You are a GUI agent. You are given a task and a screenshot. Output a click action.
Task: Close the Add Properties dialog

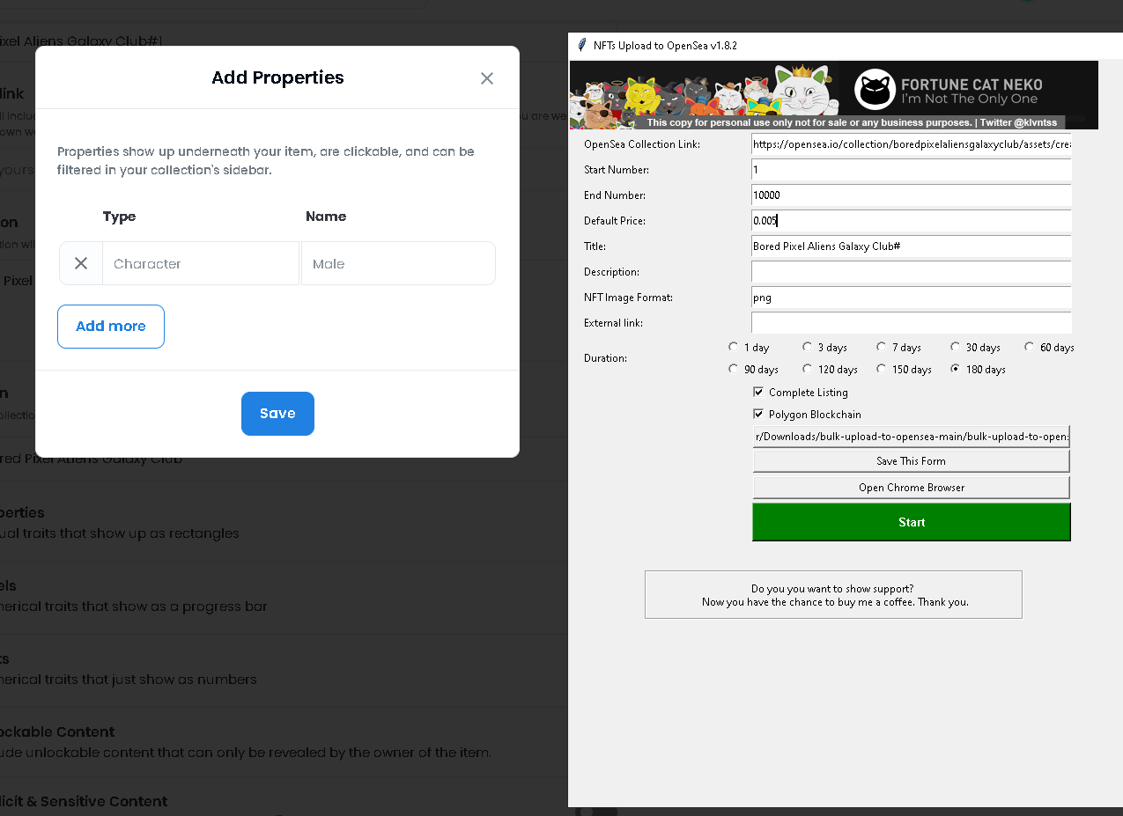click(487, 77)
